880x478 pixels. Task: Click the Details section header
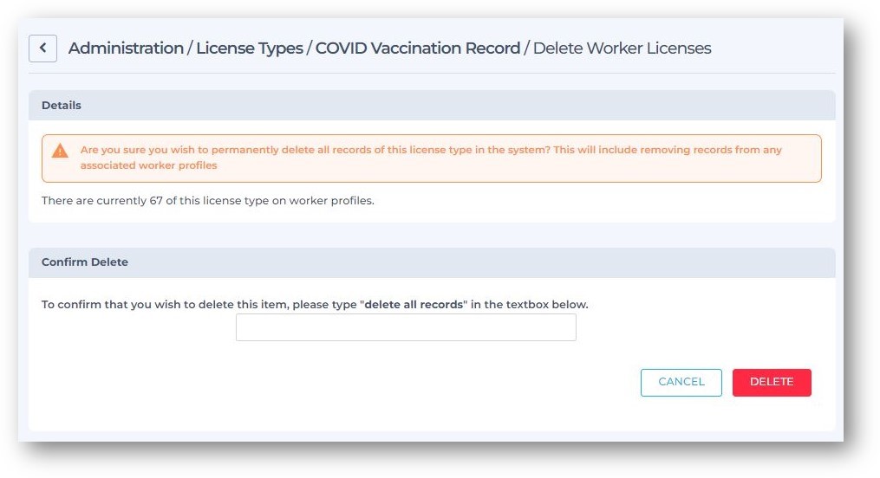(432, 106)
